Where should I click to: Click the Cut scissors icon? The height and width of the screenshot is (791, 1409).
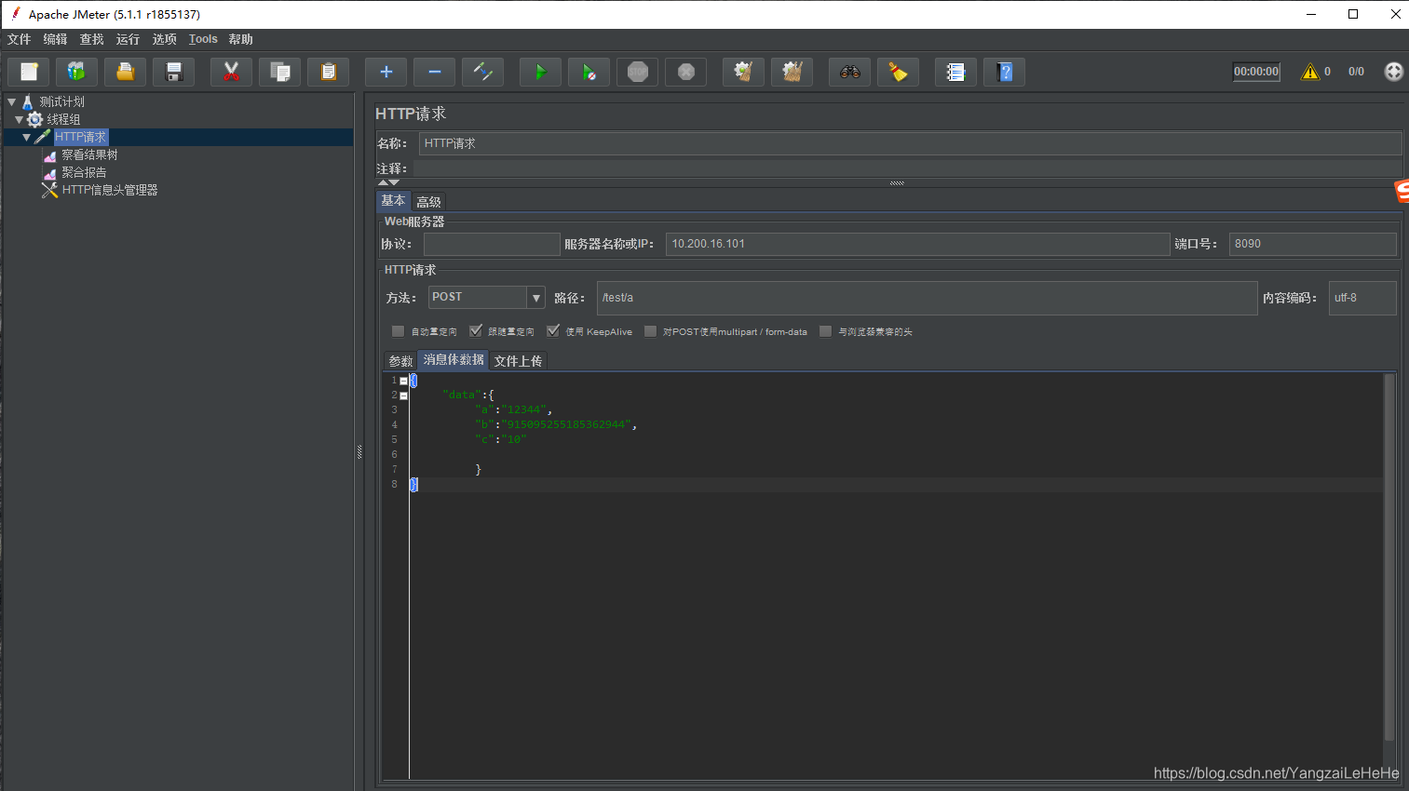[x=231, y=72]
